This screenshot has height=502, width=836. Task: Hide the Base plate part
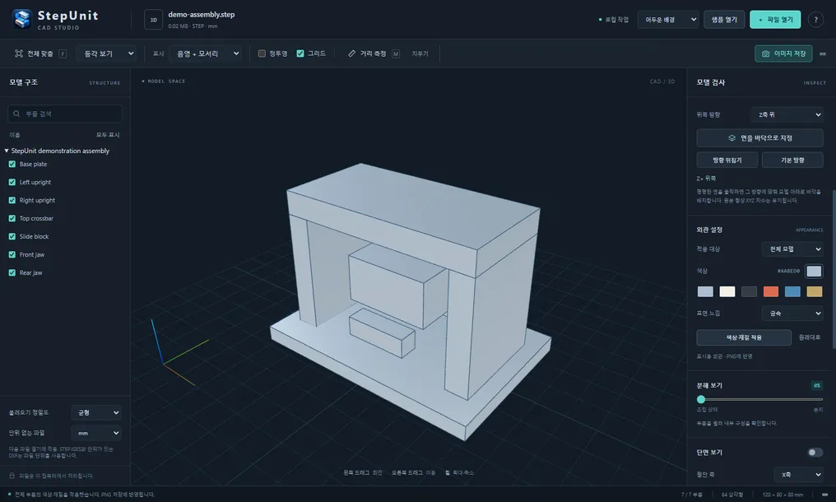pos(12,165)
